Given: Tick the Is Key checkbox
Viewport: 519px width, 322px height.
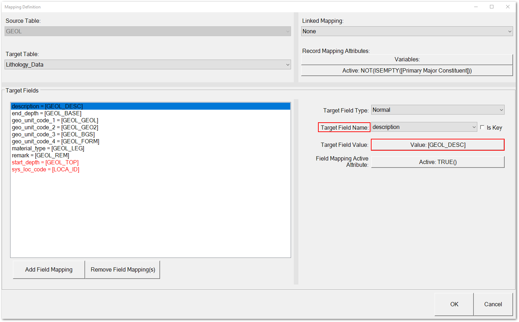Looking at the screenshot, I should [482, 128].
